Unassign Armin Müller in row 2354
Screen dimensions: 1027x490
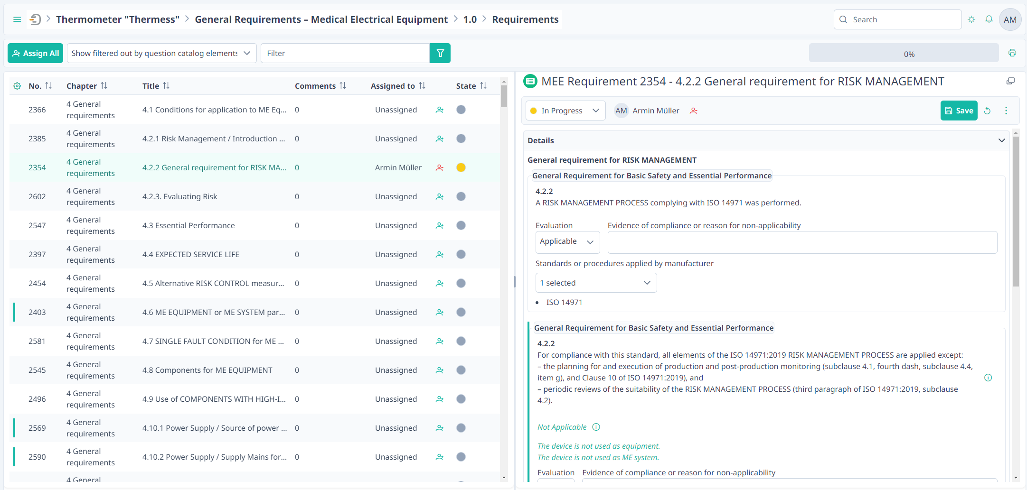440,167
